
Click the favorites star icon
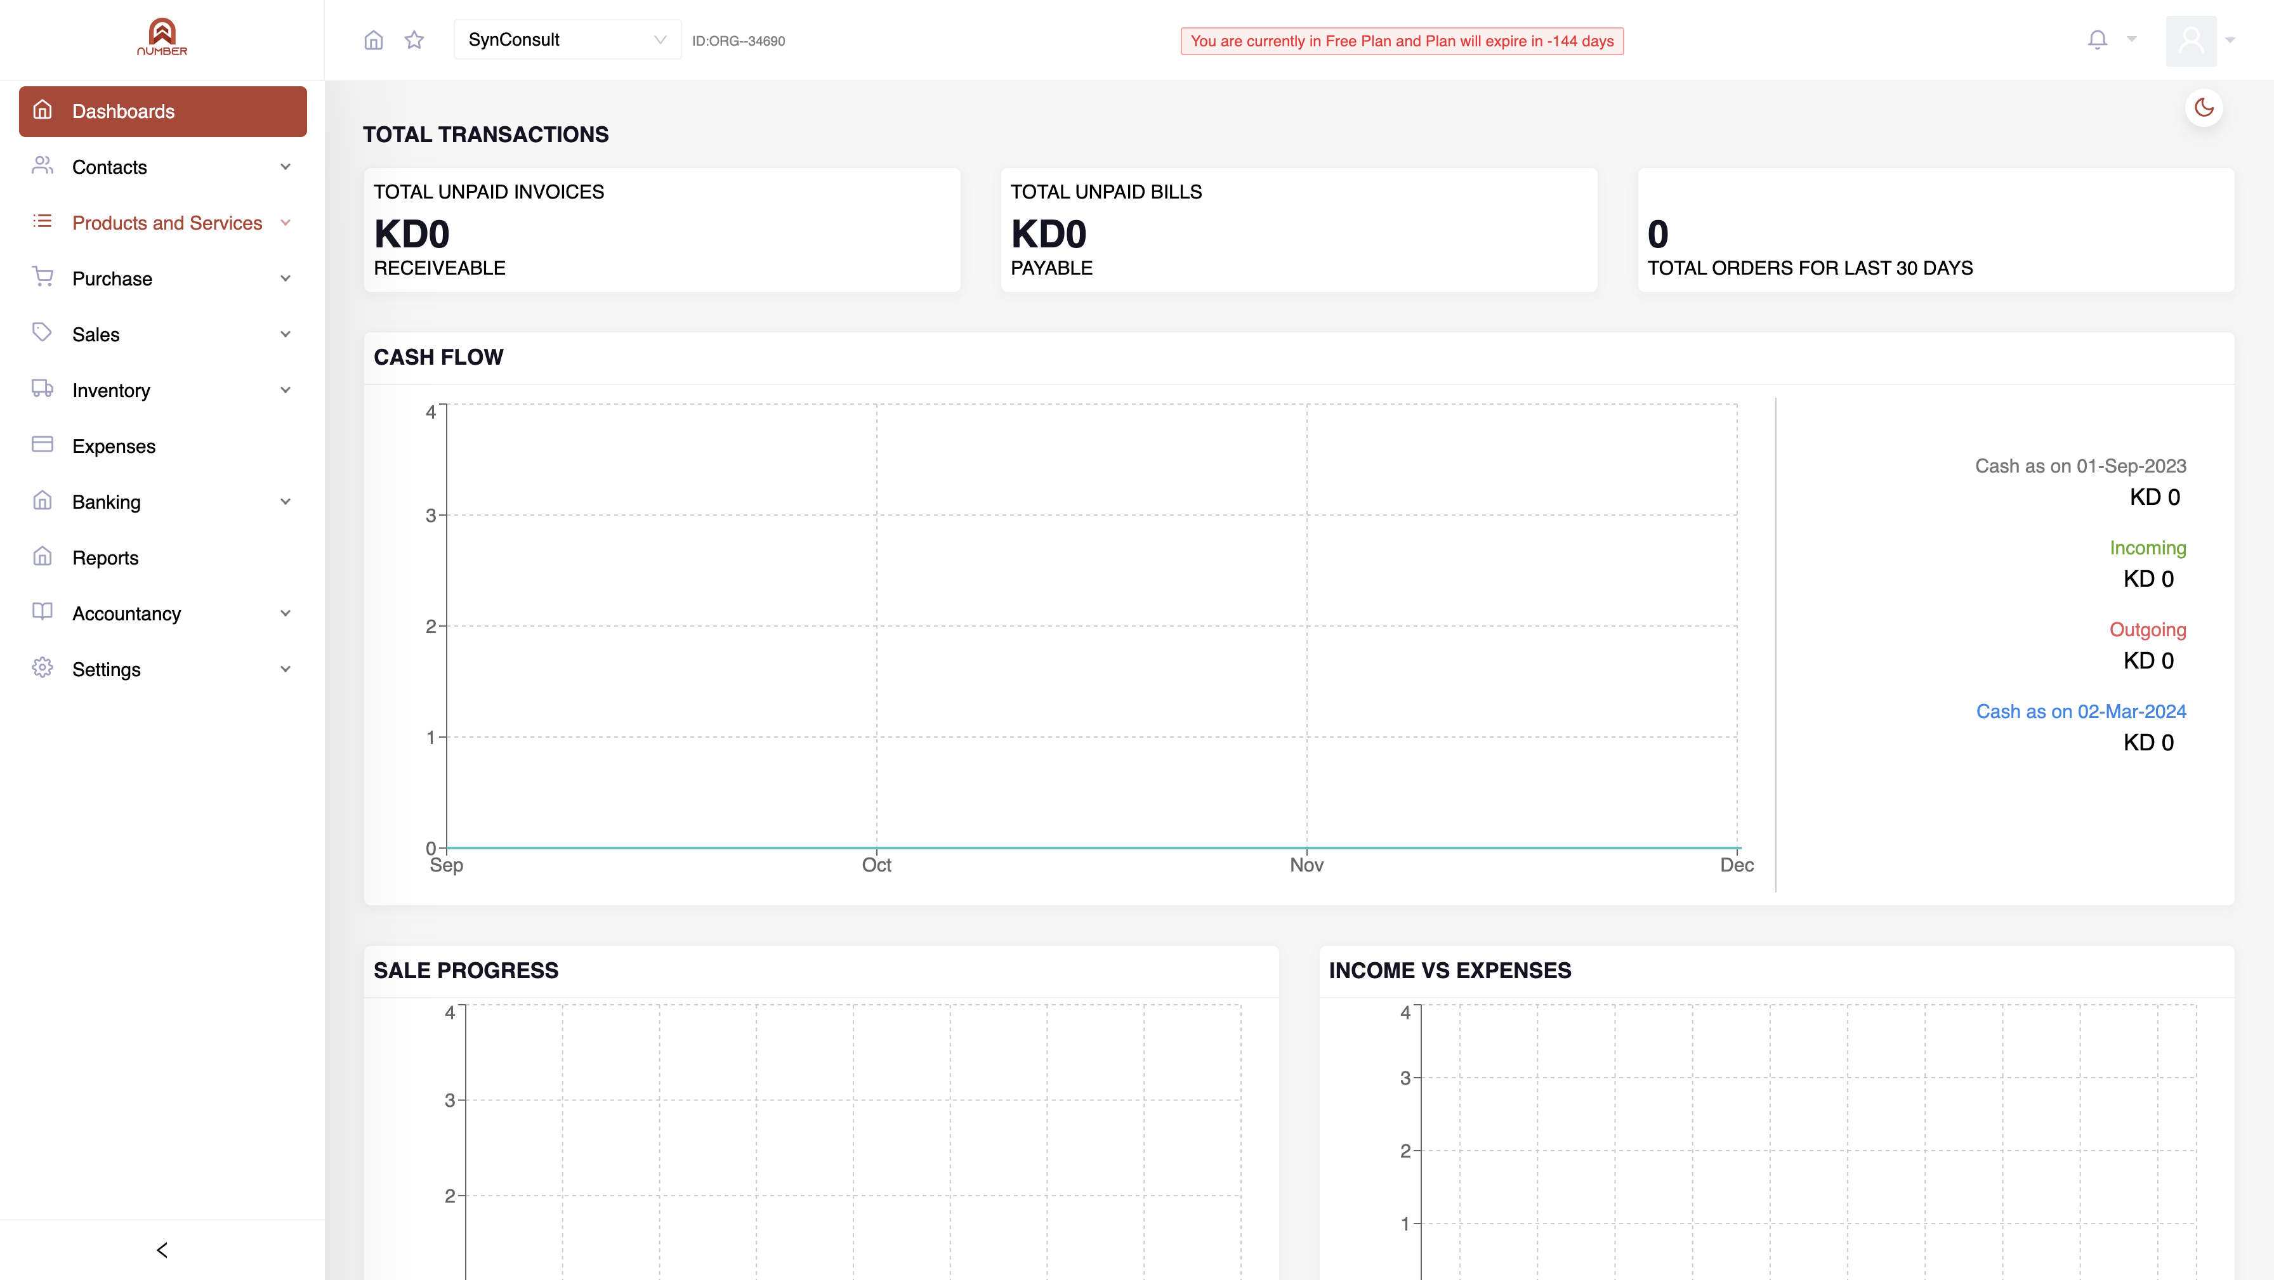(x=414, y=40)
